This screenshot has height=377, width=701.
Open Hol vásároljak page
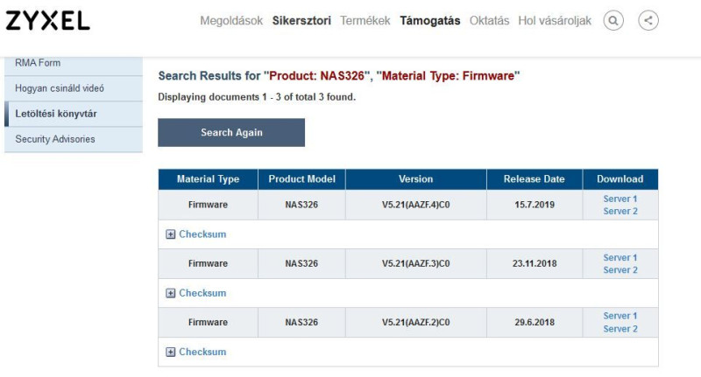pos(555,21)
